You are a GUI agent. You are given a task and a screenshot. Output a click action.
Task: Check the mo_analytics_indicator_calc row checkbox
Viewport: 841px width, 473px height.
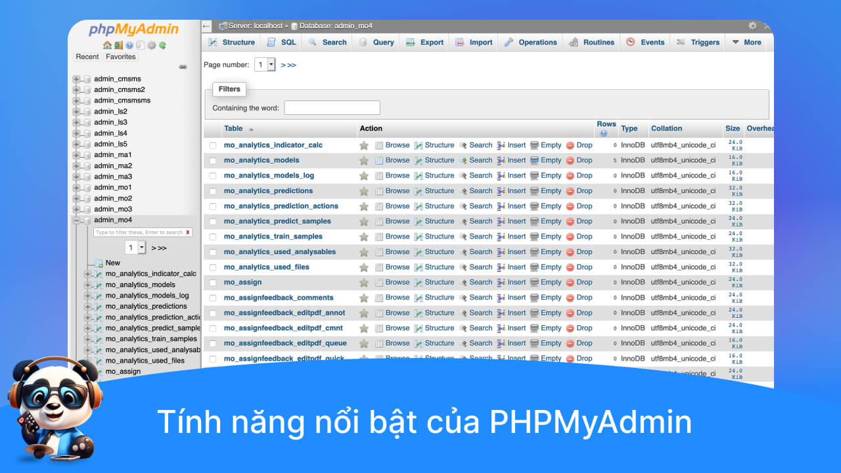coord(212,145)
